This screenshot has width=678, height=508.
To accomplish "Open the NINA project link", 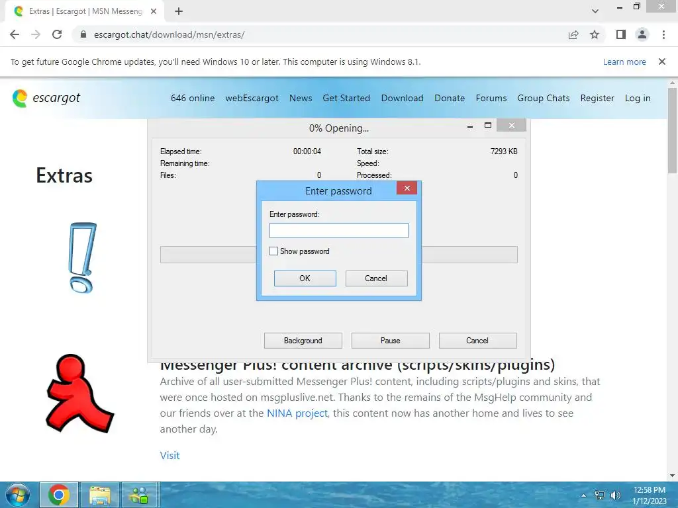I will click(297, 413).
